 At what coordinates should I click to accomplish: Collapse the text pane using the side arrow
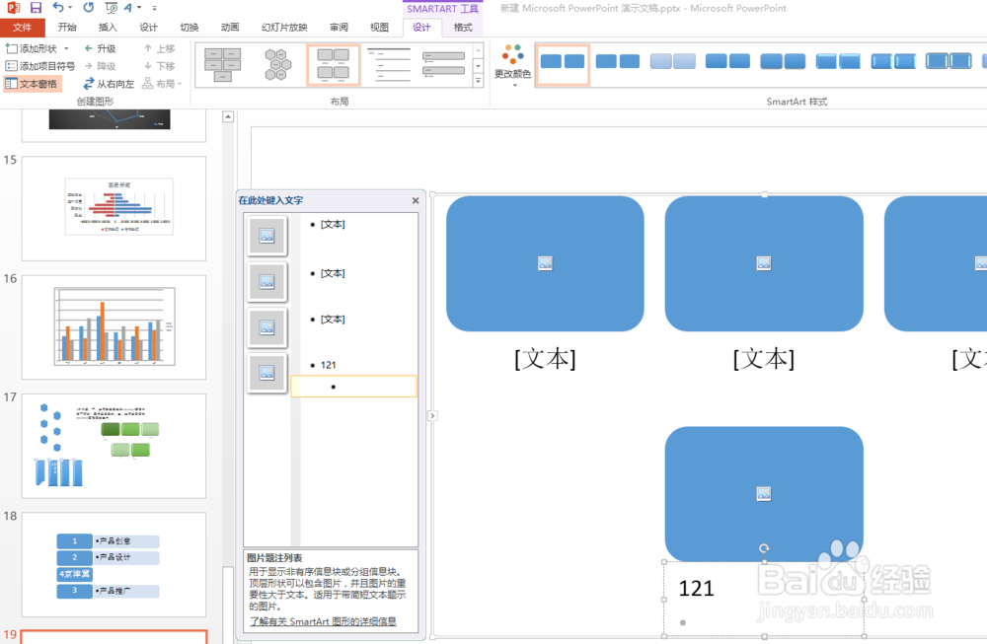[x=432, y=416]
